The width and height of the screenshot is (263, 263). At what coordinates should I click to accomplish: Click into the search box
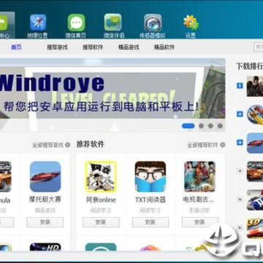click(x=259, y=47)
